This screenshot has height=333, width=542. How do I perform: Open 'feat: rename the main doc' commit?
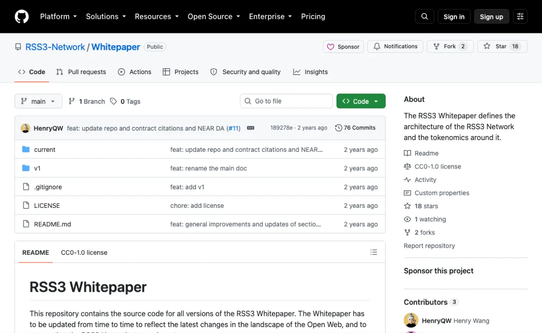point(209,168)
